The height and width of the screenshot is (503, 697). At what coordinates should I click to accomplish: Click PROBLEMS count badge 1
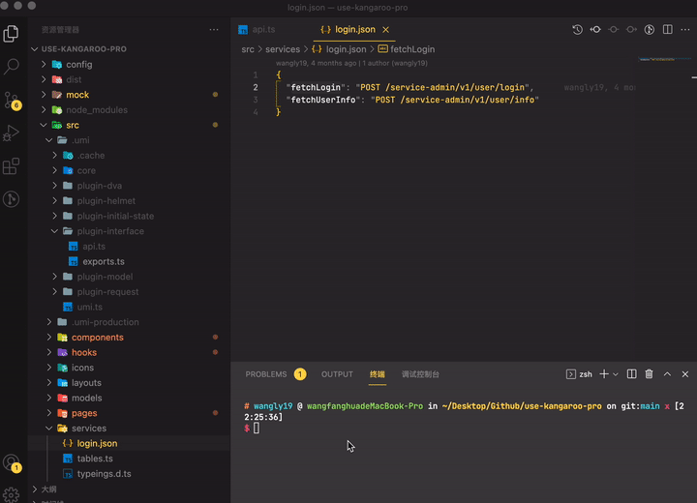(300, 374)
